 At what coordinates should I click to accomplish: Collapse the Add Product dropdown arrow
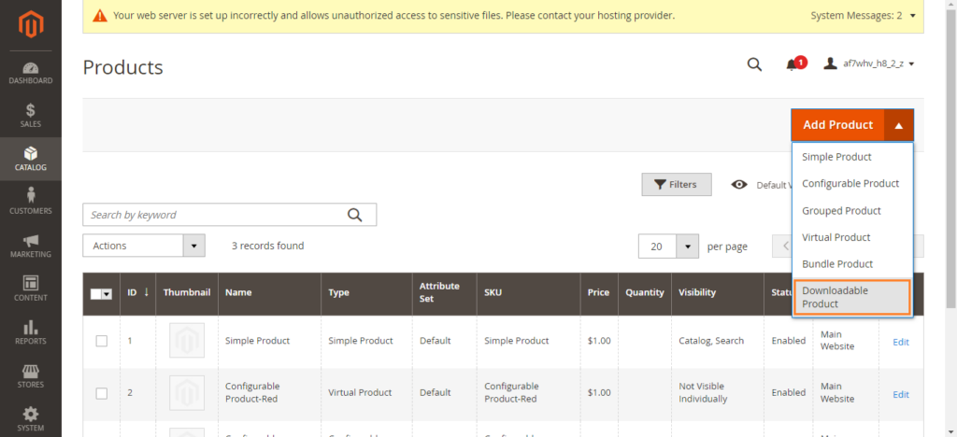point(898,125)
